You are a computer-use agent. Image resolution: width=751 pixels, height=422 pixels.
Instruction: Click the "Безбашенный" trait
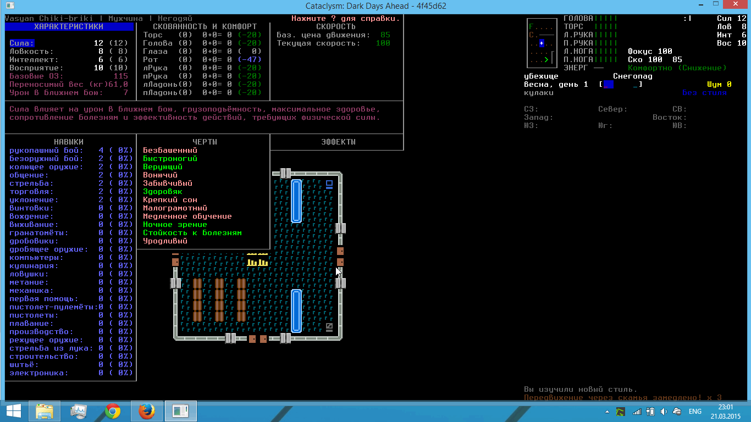[x=170, y=150]
